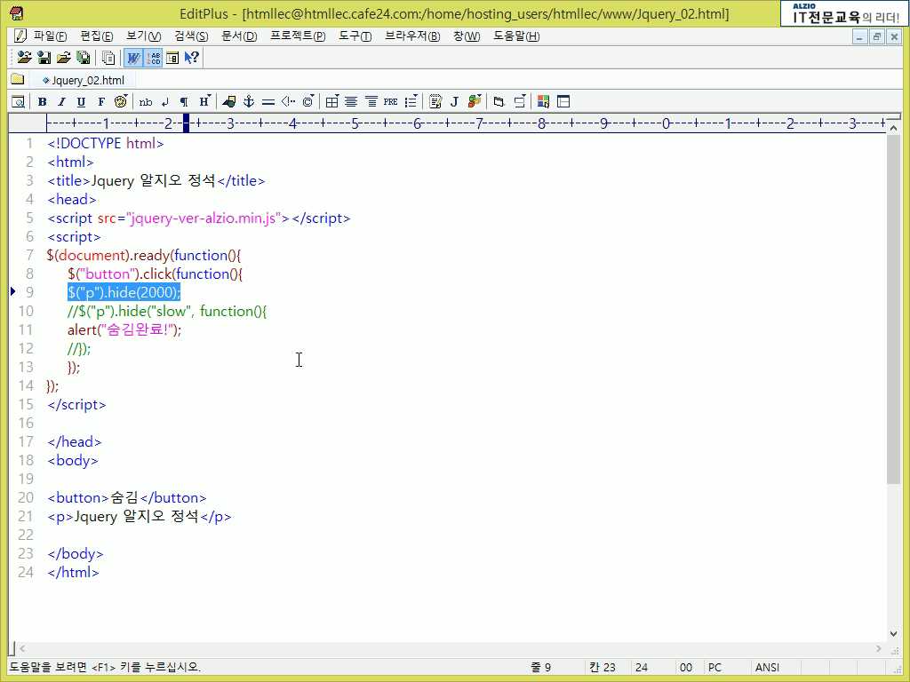Insert Font tag with F icon

pos(101,102)
